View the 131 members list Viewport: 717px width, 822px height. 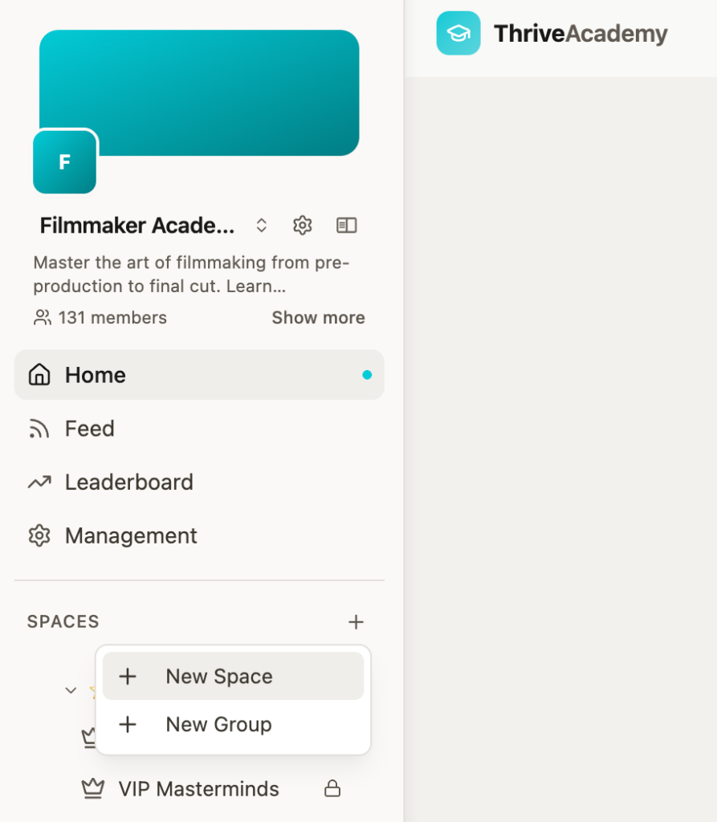100,318
